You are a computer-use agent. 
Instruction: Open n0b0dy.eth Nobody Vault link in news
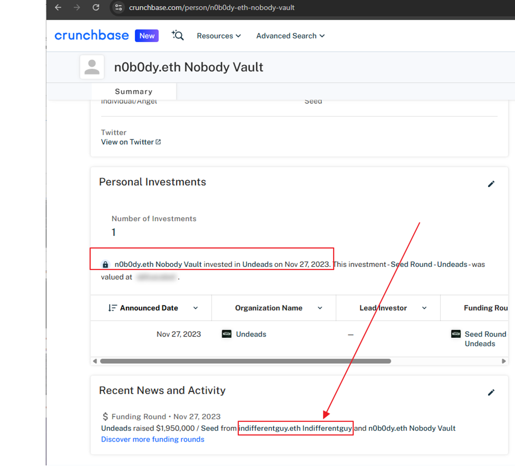click(412, 428)
